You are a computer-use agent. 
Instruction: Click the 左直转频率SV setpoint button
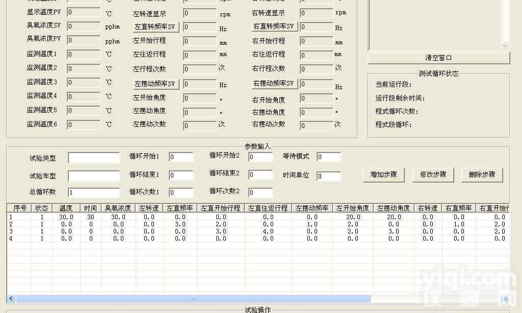click(155, 27)
